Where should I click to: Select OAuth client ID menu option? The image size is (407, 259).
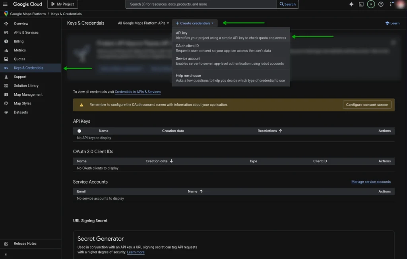tap(231, 48)
